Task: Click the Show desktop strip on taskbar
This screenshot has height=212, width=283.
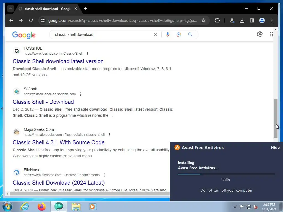Action: pyautogui.click(x=281, y=206)
